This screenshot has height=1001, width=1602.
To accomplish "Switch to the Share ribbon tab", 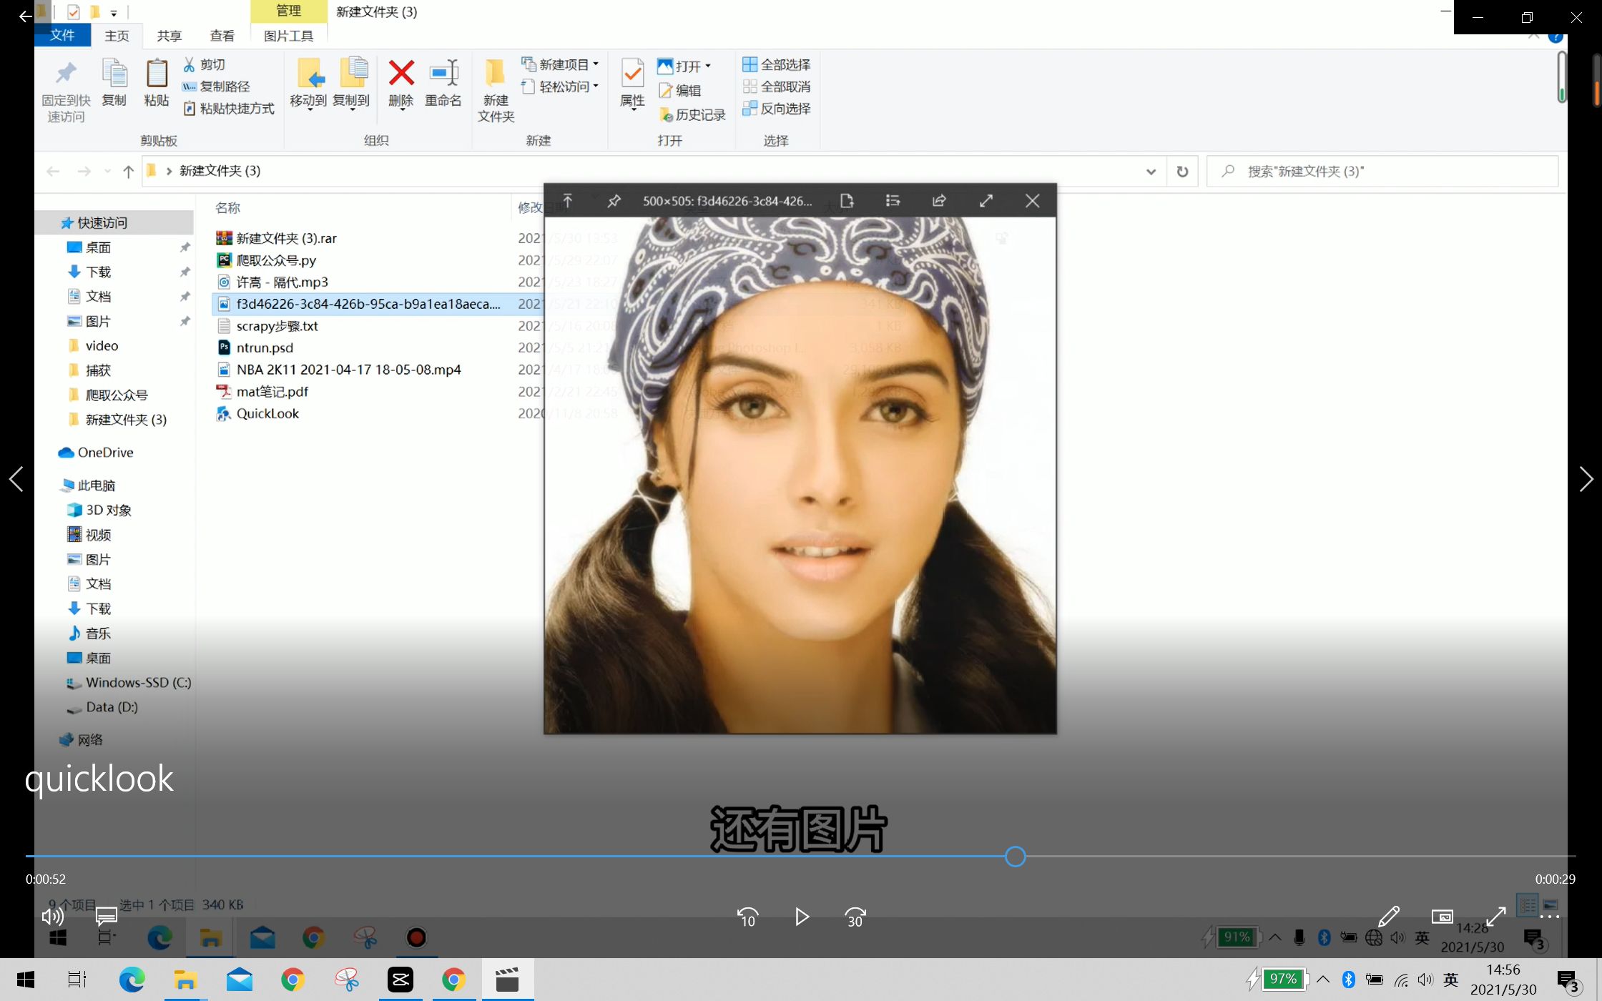I will [x=169, y=36].
